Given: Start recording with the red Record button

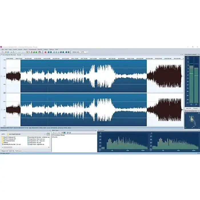Looking at the screenshot, I should pyautogui.click(x=45, y=52).
